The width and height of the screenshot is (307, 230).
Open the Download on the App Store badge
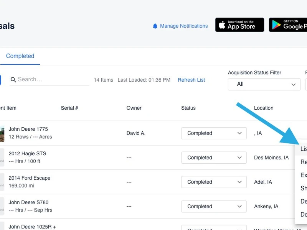pyautogui.click(x=239, y=25)
